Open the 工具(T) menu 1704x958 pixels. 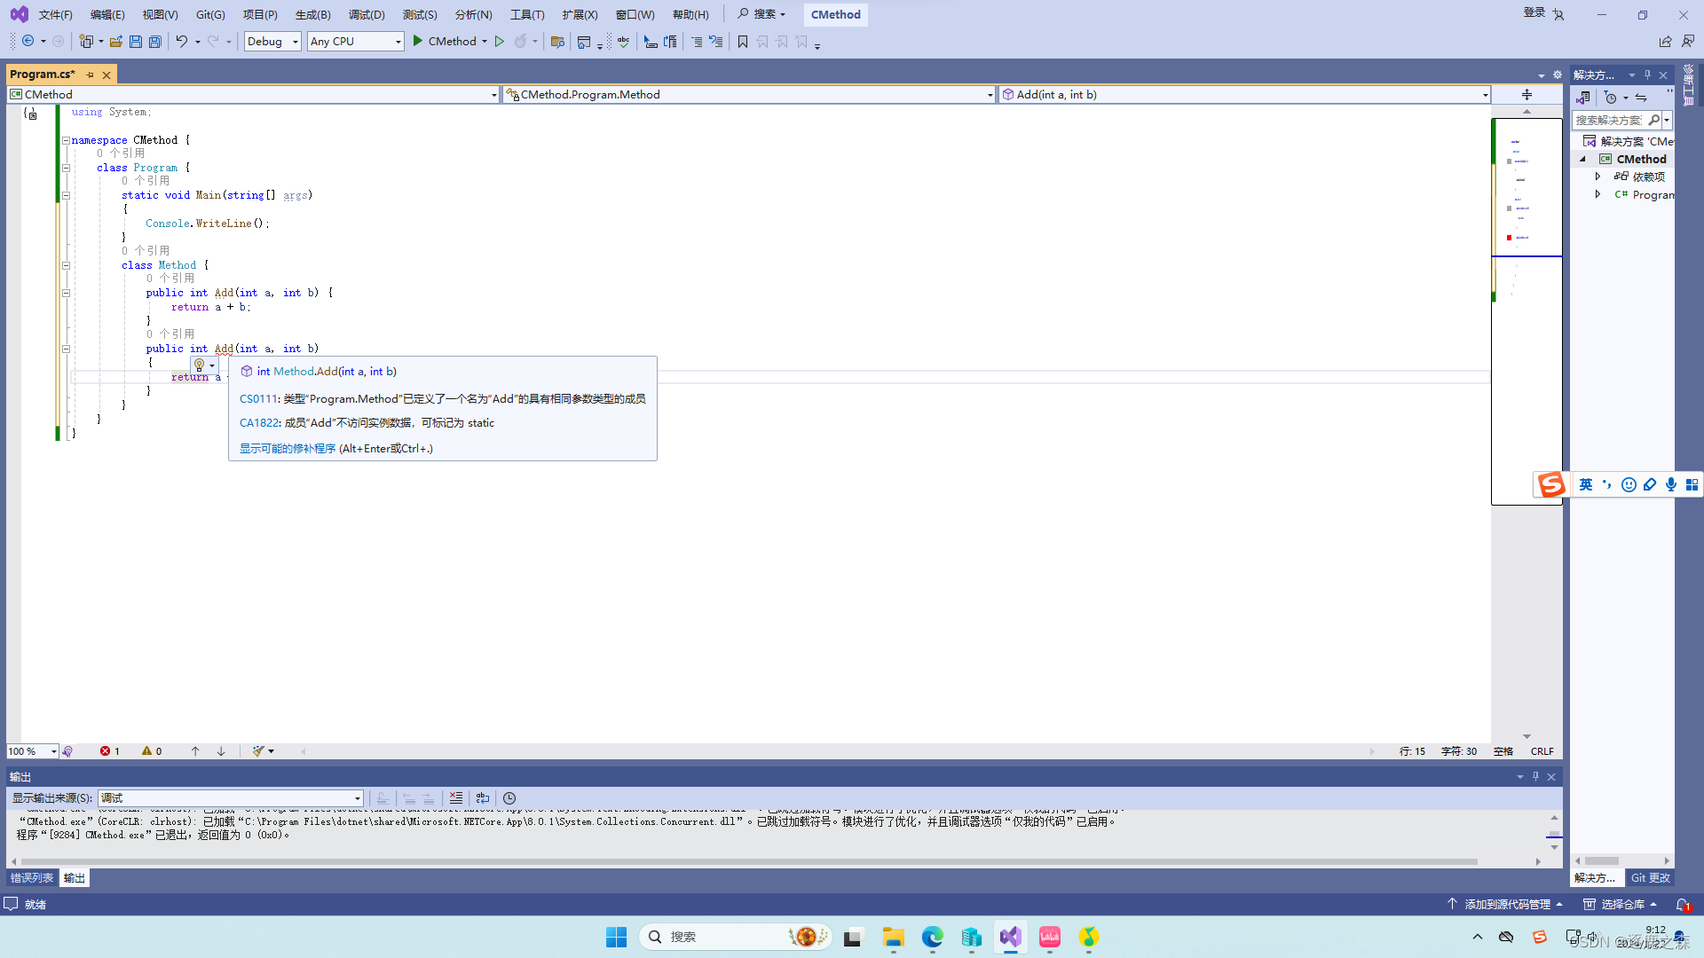pyautogui.click(x=527, y=15)
